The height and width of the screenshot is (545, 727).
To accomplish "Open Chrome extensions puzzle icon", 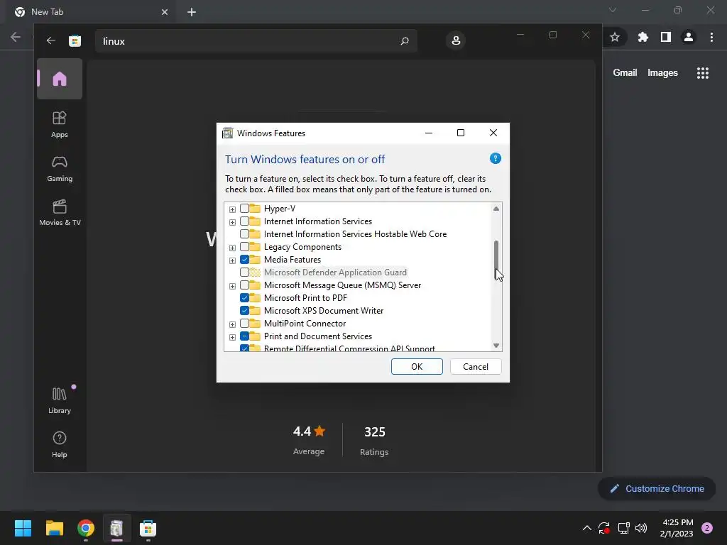I will [643, 37].
